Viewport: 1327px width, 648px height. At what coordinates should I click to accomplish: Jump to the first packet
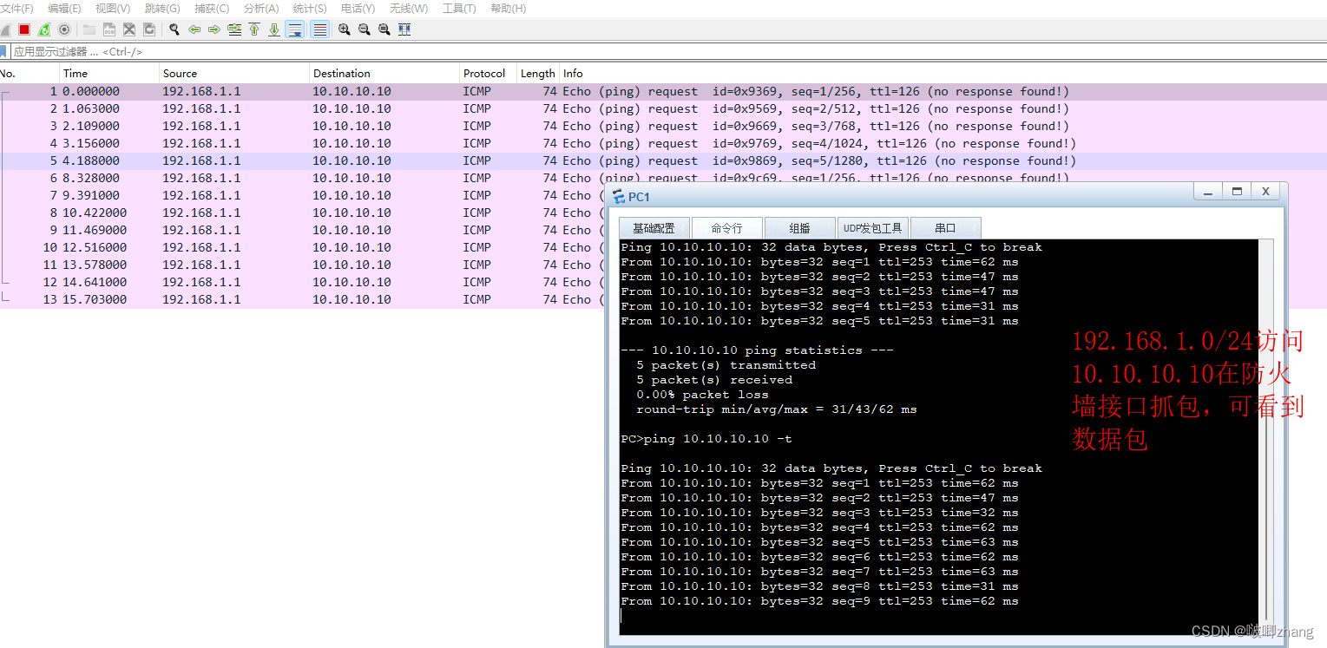pos(254,29)
